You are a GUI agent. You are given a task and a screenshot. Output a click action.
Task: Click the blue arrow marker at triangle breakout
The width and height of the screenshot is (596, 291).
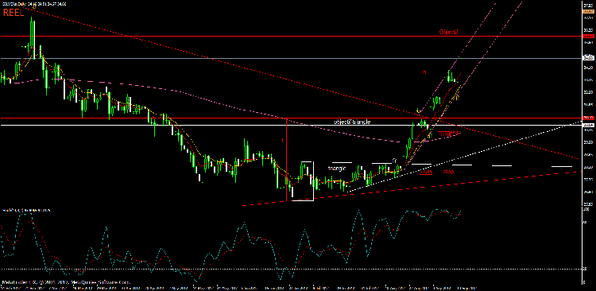[394, 160]
